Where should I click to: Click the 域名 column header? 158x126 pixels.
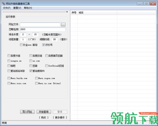pyautogui.click(x=97, y=13)
